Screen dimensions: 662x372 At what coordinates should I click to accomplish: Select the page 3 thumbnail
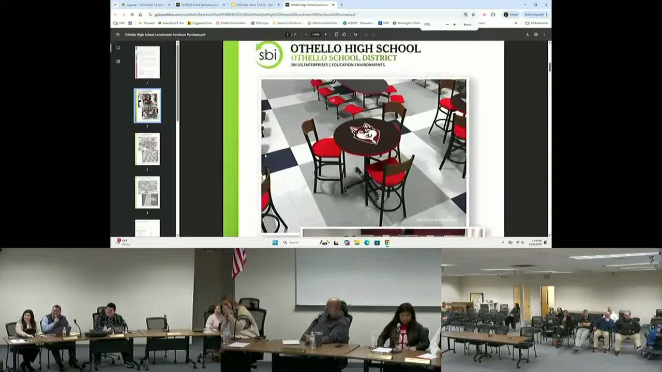[x=147, y=149]
